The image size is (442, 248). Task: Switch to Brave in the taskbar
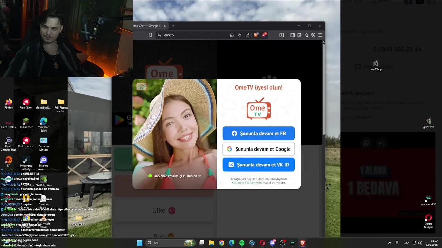[302, 243]
